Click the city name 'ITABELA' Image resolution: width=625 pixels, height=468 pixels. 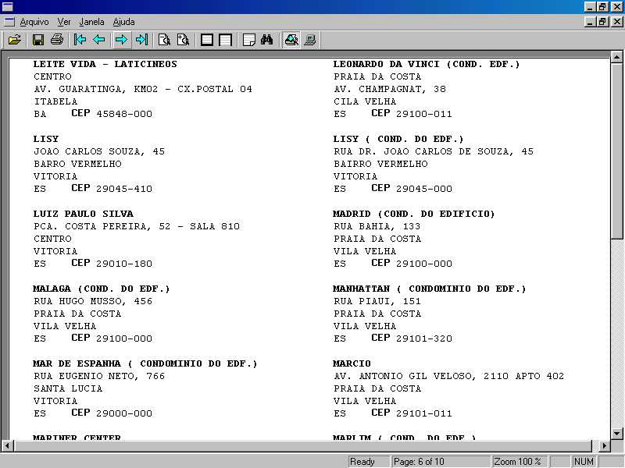pos(55,101)
